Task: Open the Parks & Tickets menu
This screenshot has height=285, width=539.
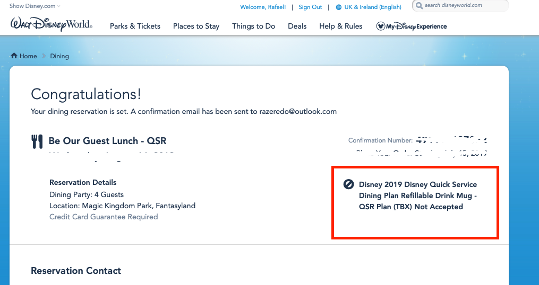Action: point(135,26)
